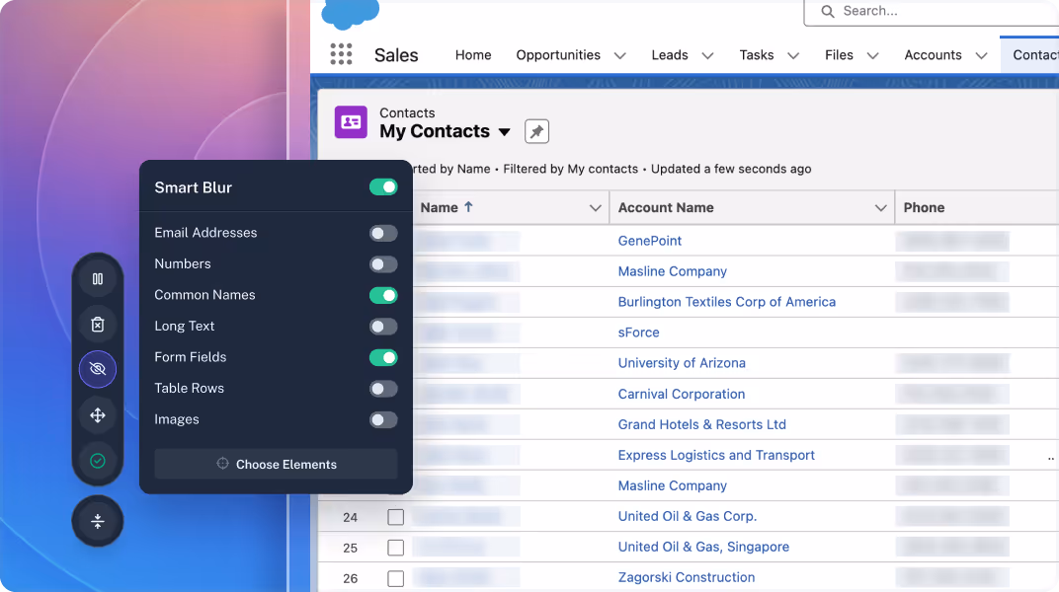Click the green checkmark finish icon
Screen dimensions: 1059x592
(97, 461)
